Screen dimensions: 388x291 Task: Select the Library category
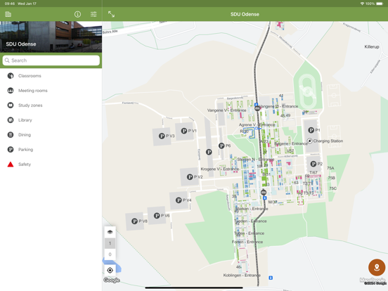(x=51, y=120)
